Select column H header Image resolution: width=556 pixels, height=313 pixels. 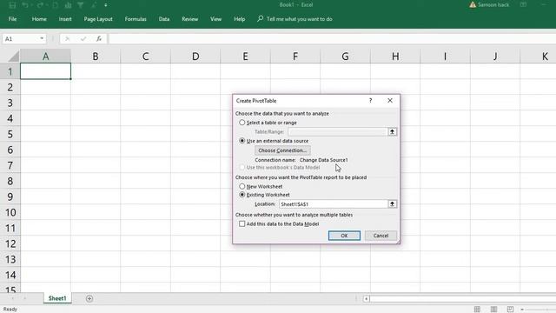click(x=395, y=57)
